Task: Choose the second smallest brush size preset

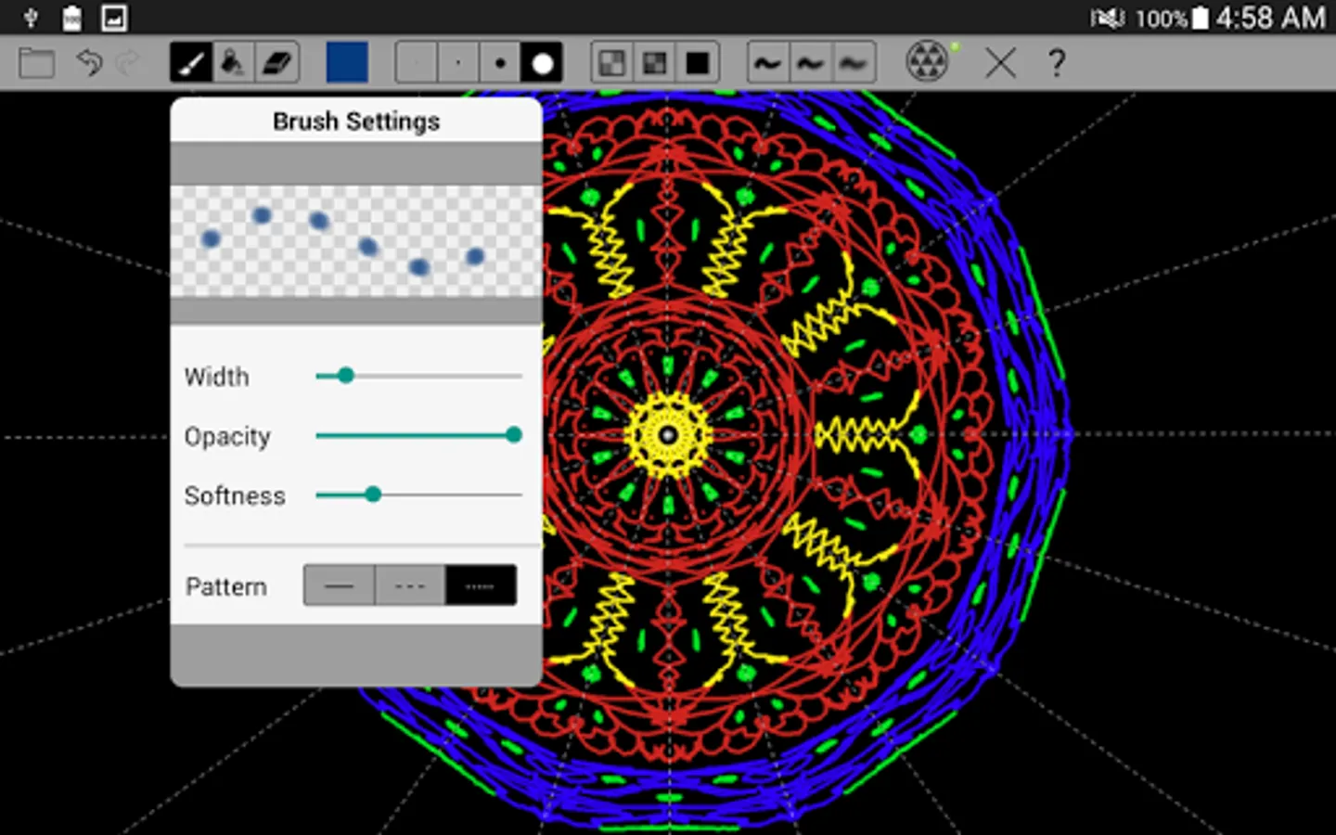Action: pyautogui.click(x=458, y=63)
